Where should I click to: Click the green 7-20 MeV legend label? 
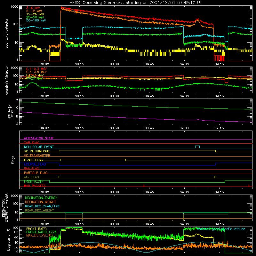[35, 78]
